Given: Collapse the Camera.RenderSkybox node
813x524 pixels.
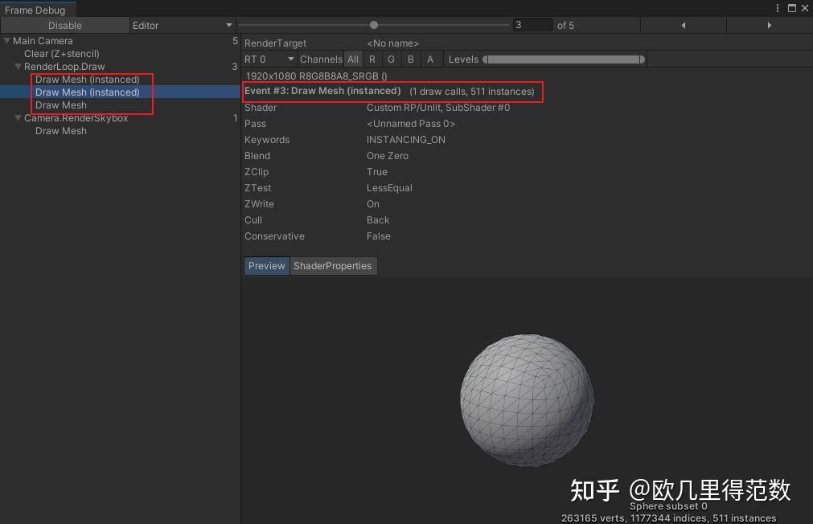Looking at the screenshot, I should pyautogui.click(x=18, y=117).
